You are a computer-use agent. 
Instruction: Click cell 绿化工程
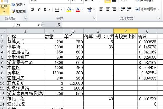point(25,99)
